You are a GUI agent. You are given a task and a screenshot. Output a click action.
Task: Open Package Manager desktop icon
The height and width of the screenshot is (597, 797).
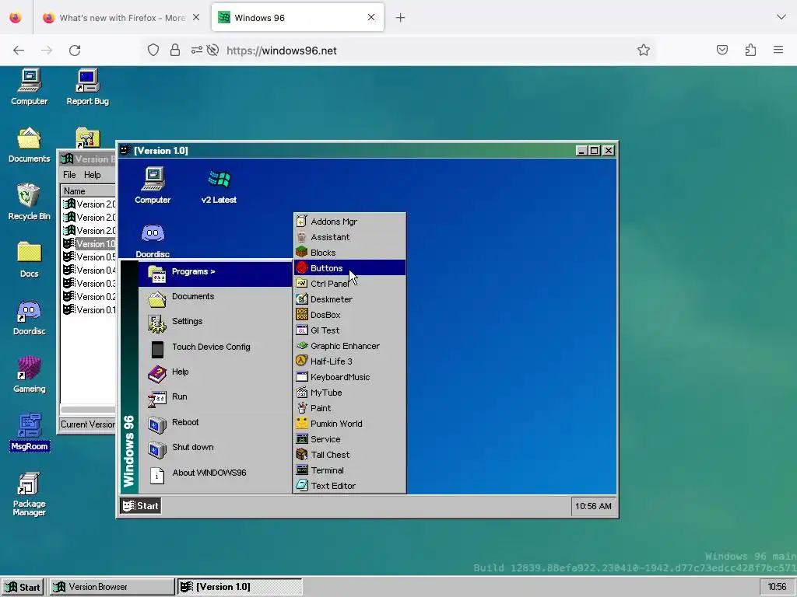[30, 494]
